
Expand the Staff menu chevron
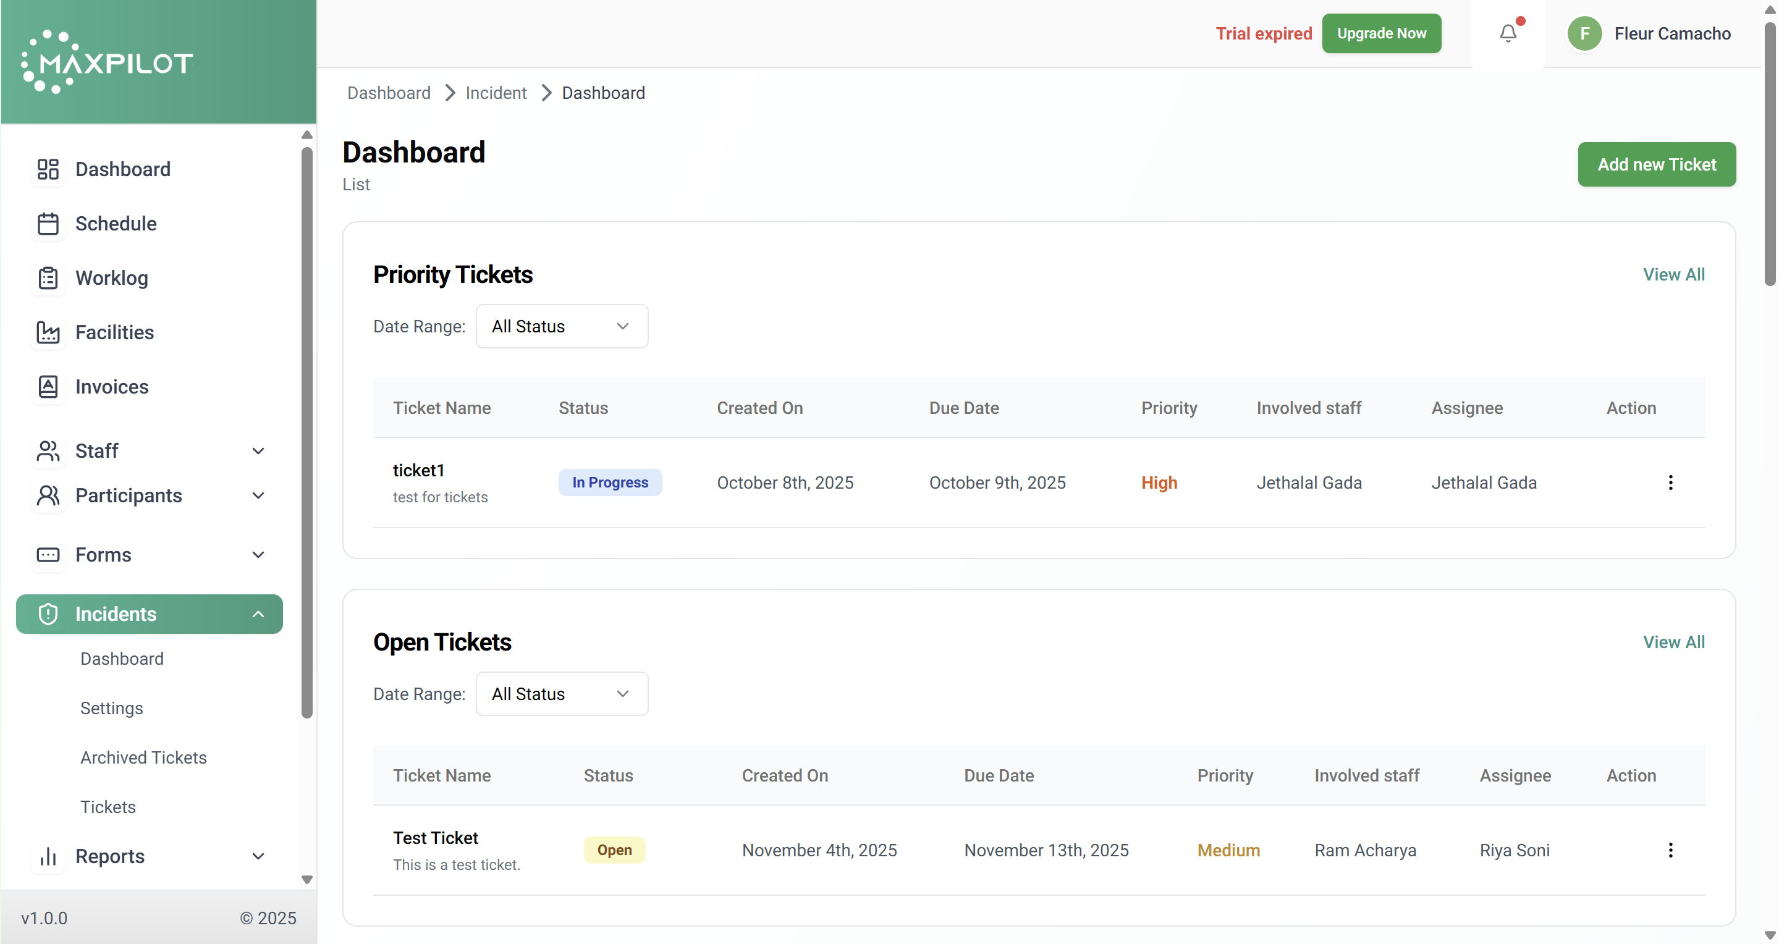[258, 451]
